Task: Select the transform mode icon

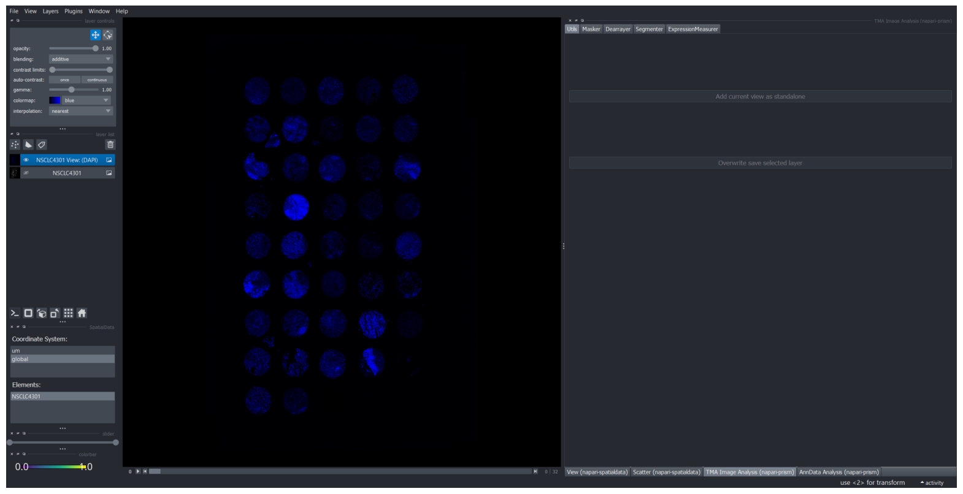Action: pyautogui.click(x=108, y=35)
